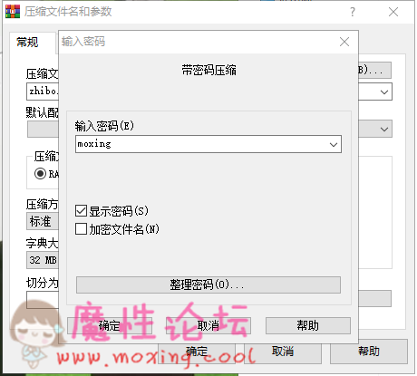Click the browse button ending in B)...

coord(374,71)
